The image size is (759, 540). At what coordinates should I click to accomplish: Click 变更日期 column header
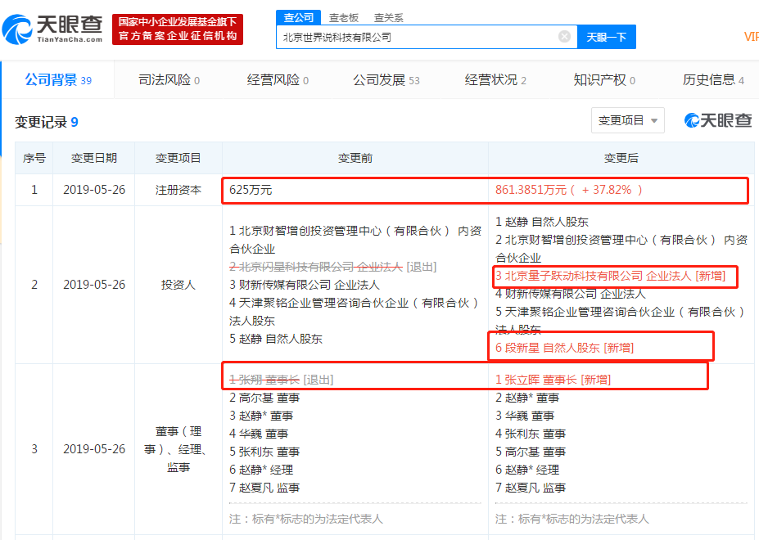point(94,158)
